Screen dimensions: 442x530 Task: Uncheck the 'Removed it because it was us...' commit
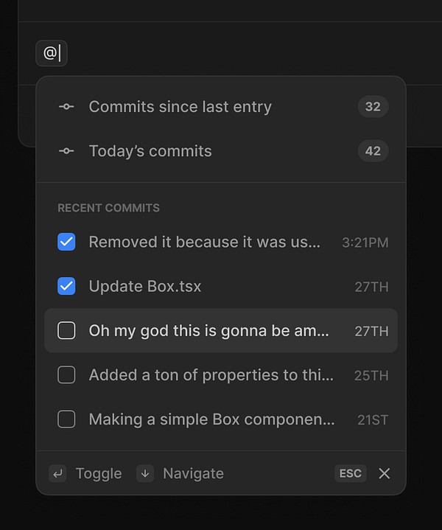pyautogui.click(x=66, y=242)
